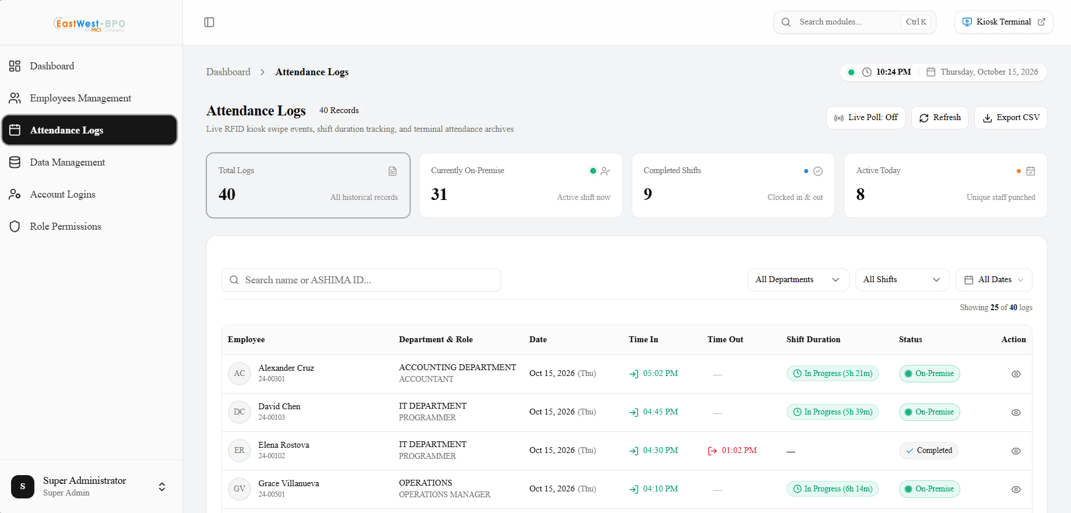
Task: Launch the Kiosk Terminal
Action: (1004, 22)
